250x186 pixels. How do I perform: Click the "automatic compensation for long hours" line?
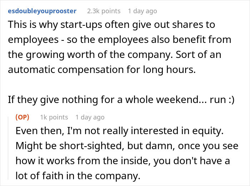click(101, 69)
